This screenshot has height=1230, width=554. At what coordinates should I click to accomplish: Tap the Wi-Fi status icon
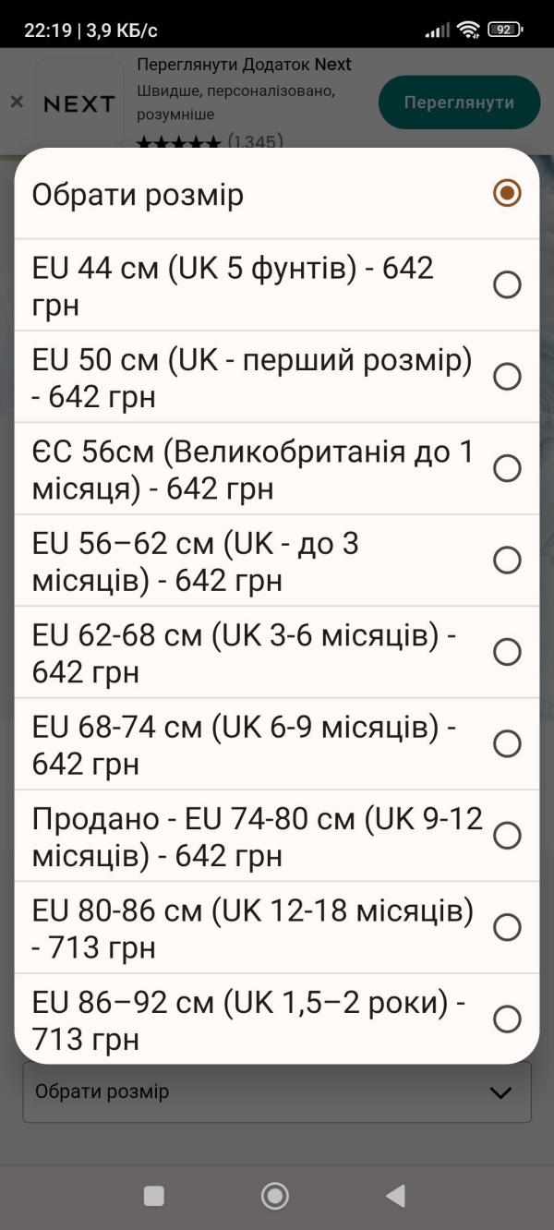469,30
